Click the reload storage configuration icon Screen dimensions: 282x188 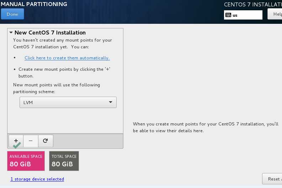coord(46,141)
